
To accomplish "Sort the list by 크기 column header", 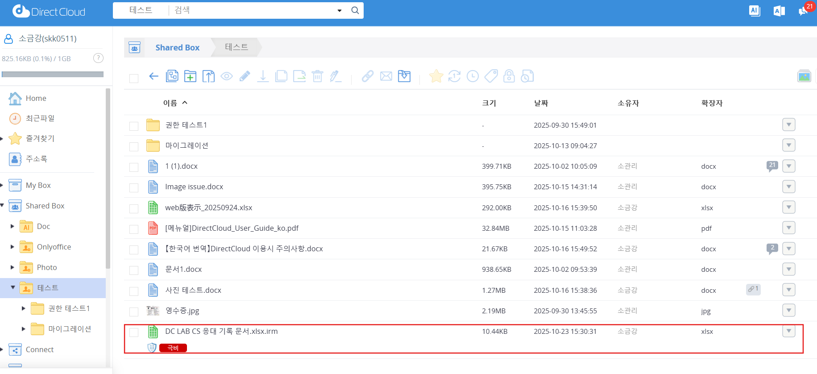I will 489,103.
